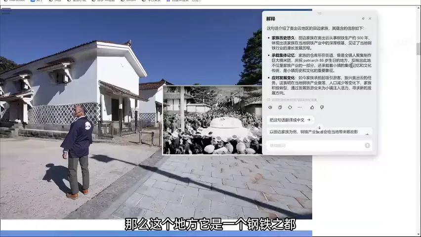Choose the 以田边家族为例 follow-up suggestion

(x=319, y=132)
